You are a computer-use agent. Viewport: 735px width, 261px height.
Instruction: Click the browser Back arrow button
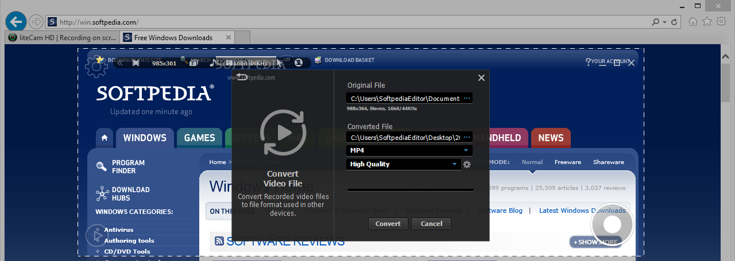[x=17, y=22]
